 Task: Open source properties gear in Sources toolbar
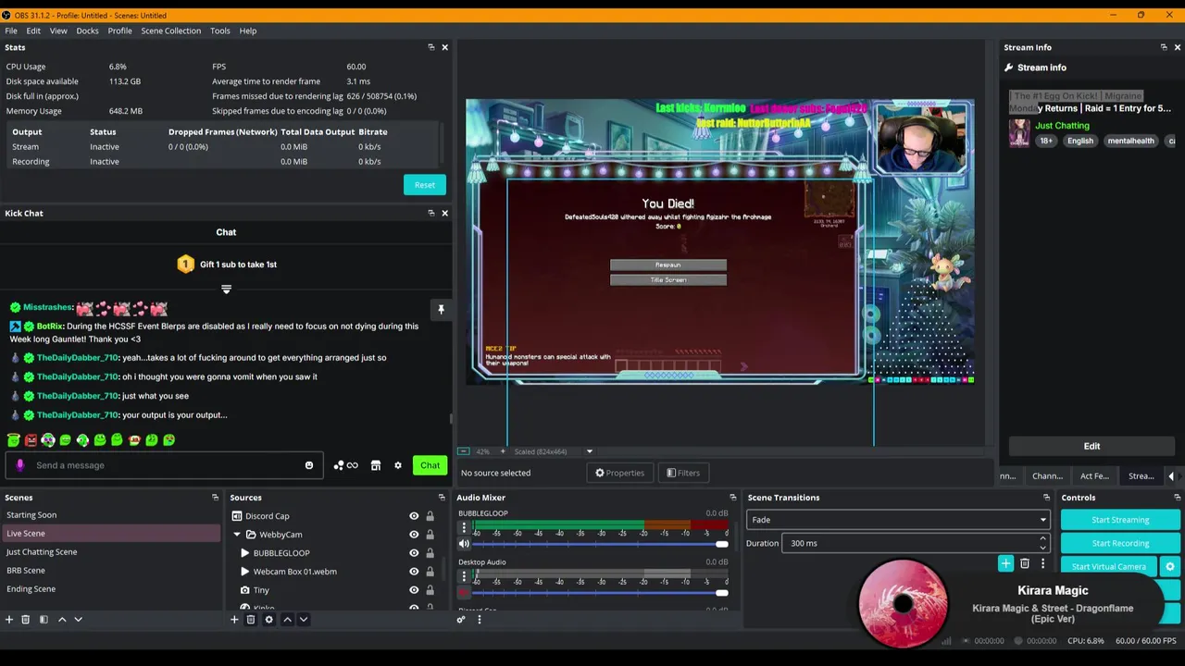point(269,620)
